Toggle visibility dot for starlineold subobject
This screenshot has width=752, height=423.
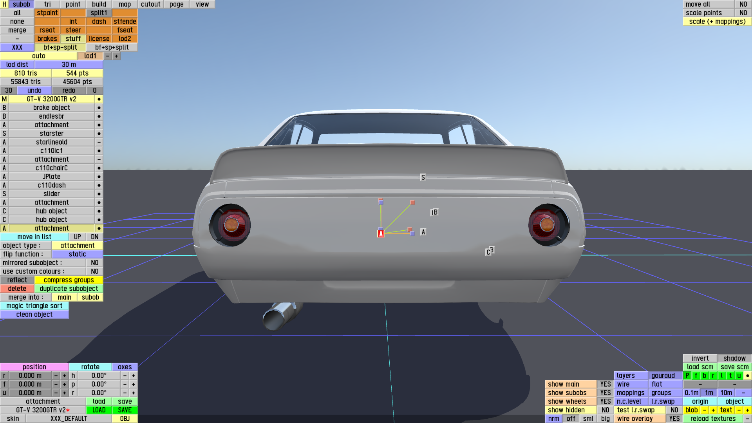point(99,142)
